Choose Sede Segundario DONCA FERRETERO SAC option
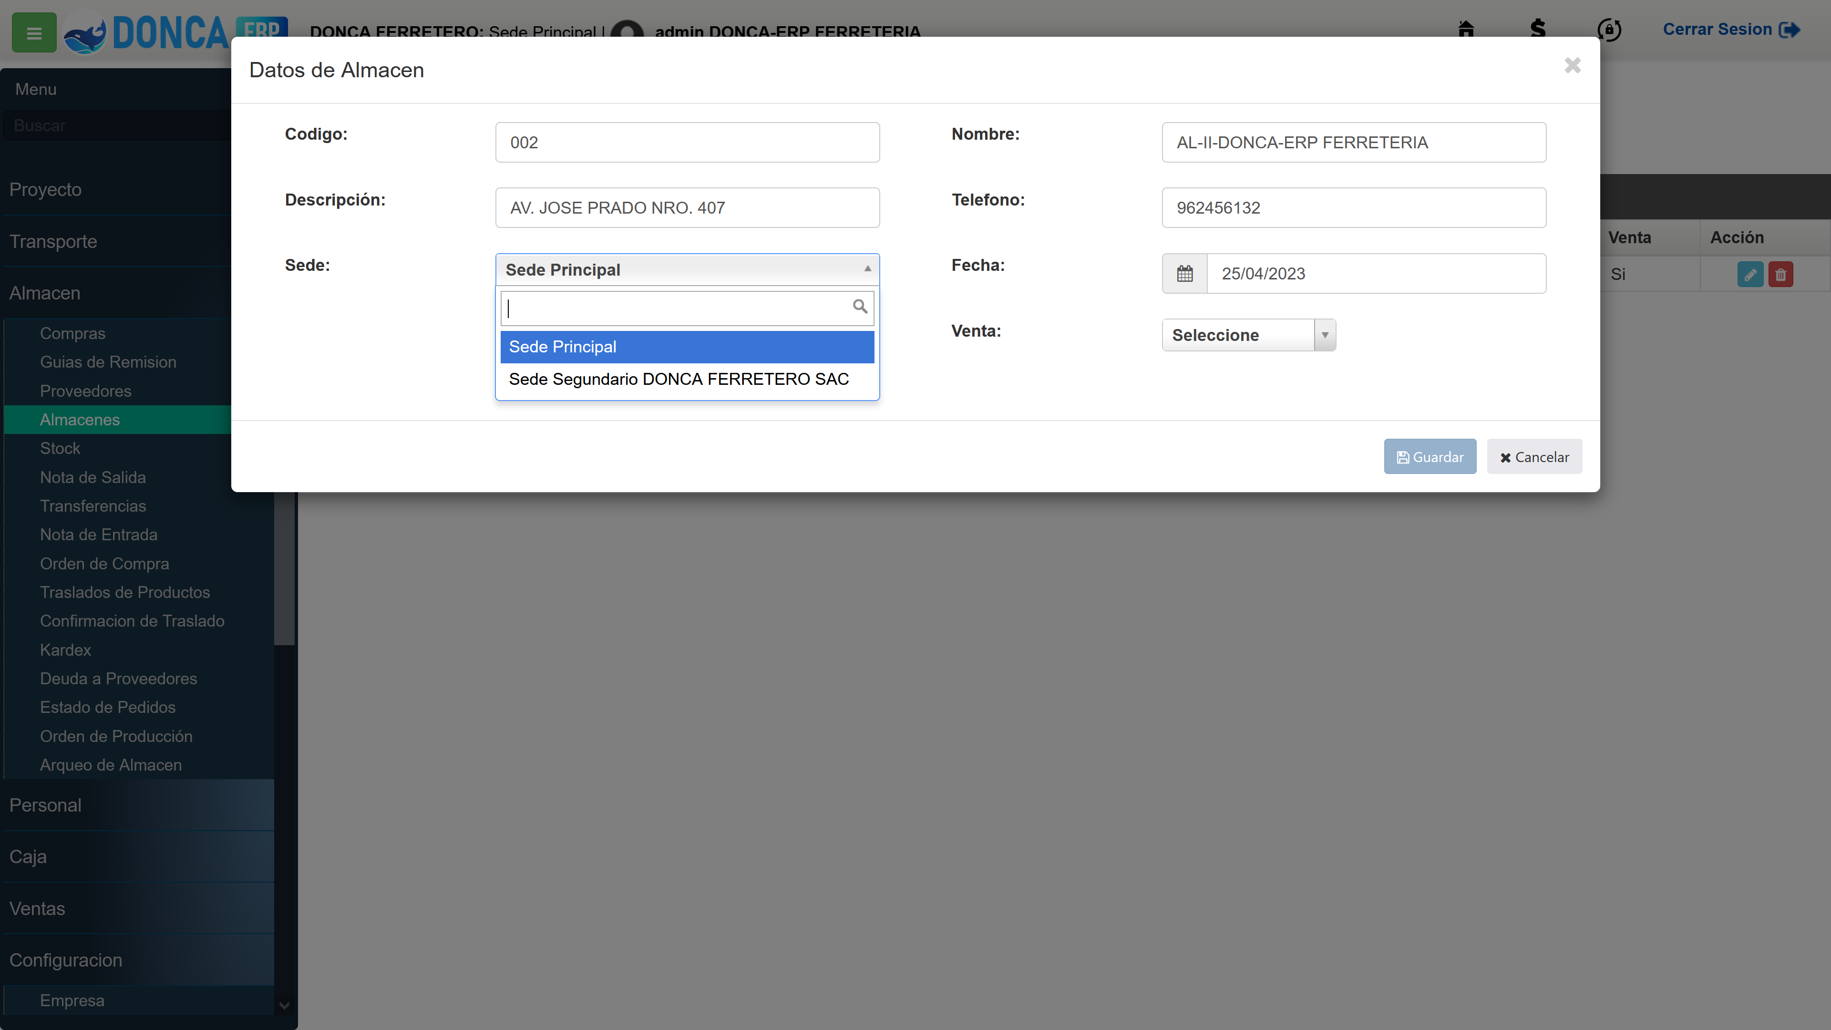This screenshot has height=1030, width=1831. (687, 379)
